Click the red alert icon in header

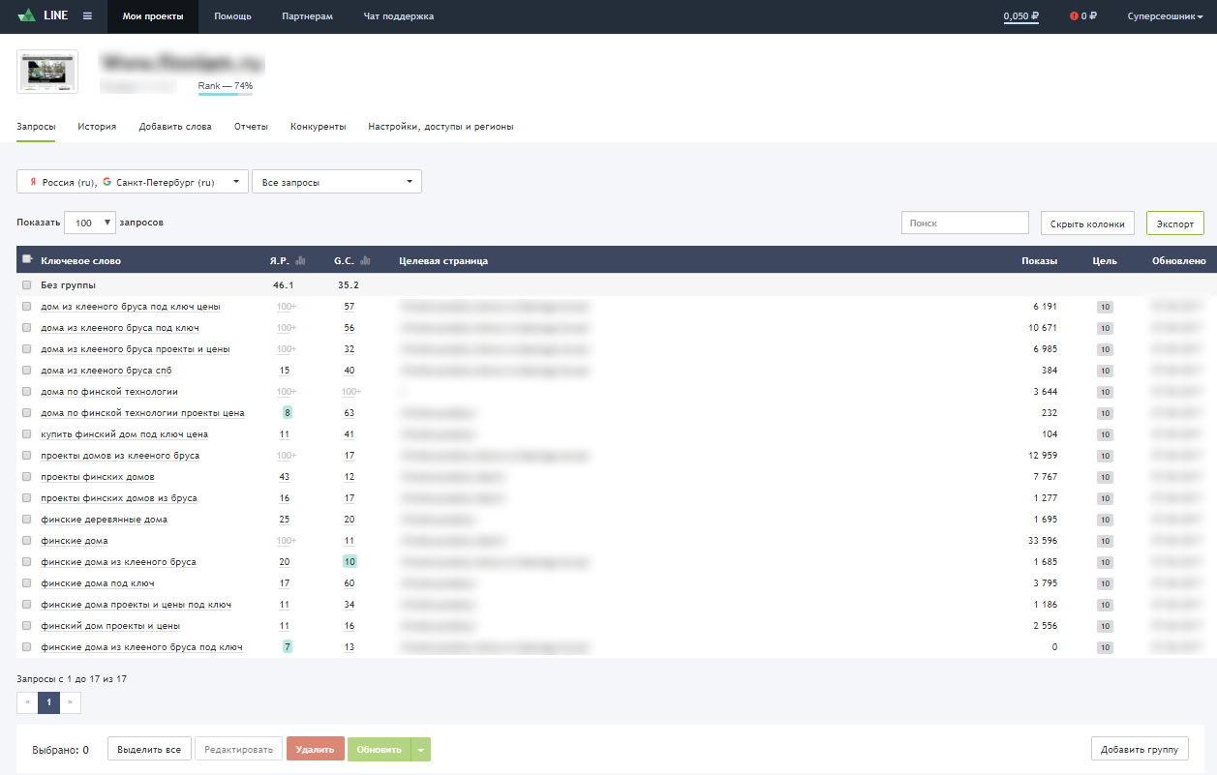[1074, 16]
